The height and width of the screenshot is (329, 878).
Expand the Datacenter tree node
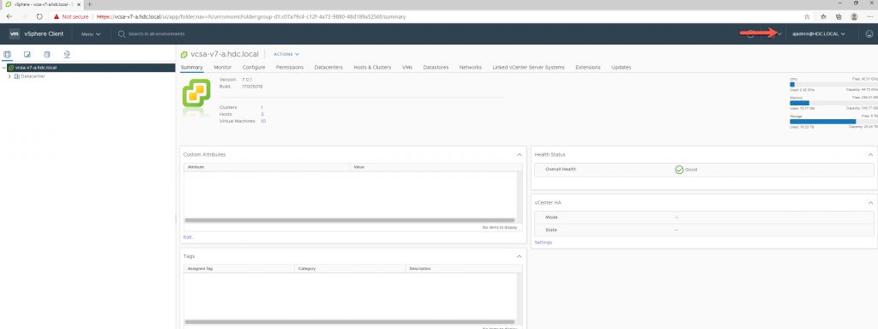tap(9, 76)
